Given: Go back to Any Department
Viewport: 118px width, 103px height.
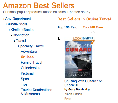Looking at the screenshot, I should click(18, 19).
